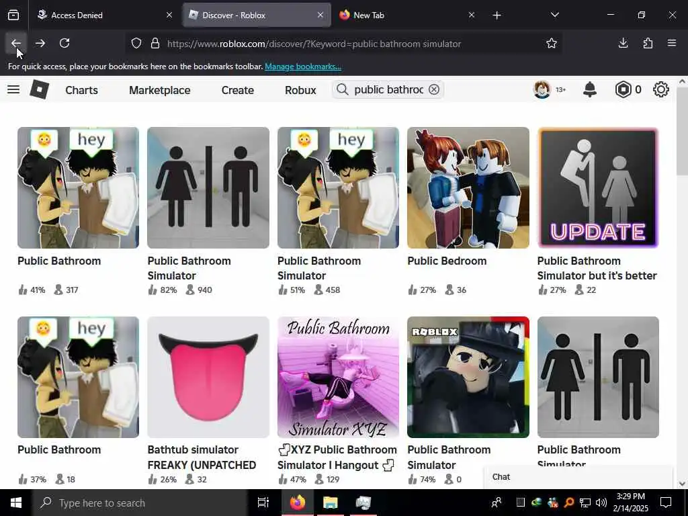Image resolution: width=688 pixels, height=516 pixels.
Task: Close the Access Denied tab
Action: click(x=169, y=15)
